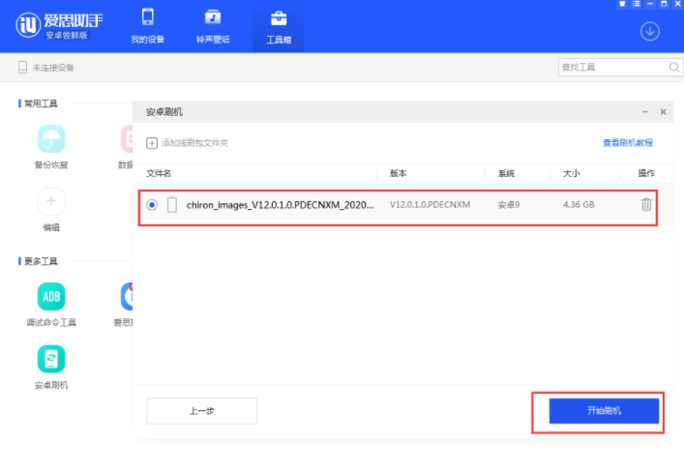The height and width of the screenshot is (475, 684).
Task: Open the 备份恢复 backup tool icon
Action: tap(51, 139)
